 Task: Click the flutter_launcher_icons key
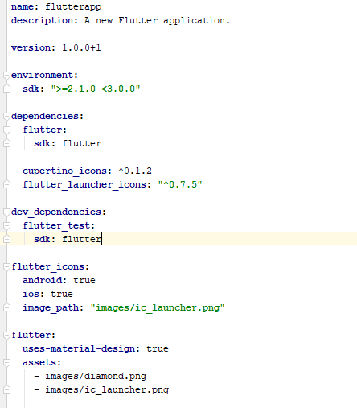pyautogui.click(x=84, y=184)
